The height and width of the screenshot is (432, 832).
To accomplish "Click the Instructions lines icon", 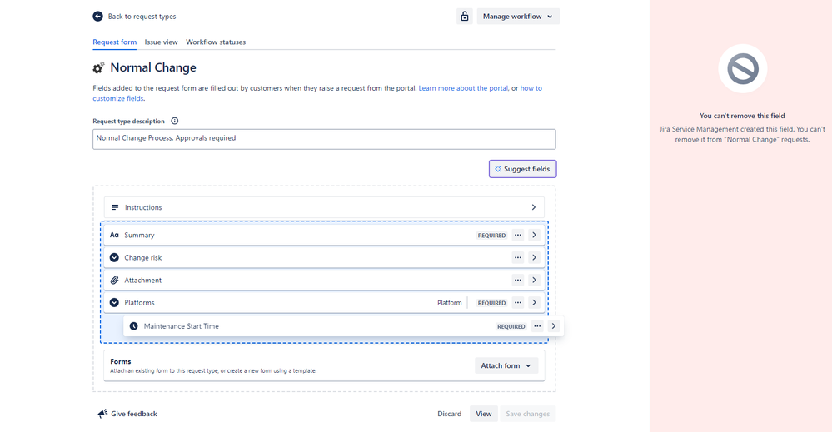I will pos(115,207).
